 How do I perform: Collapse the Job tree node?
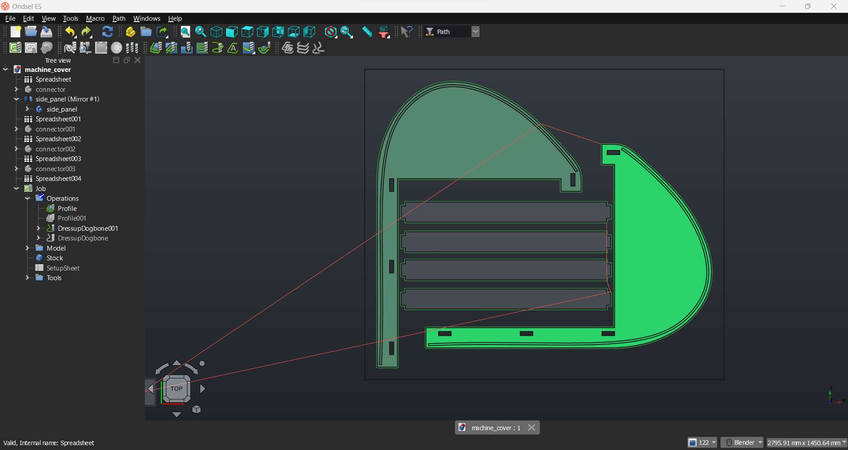(x=16, y=188)
